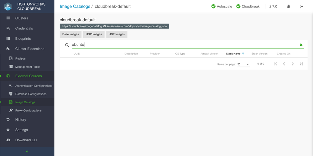Click the Hortonworks Cloudbreak logo icon

[x=8, y=6]
